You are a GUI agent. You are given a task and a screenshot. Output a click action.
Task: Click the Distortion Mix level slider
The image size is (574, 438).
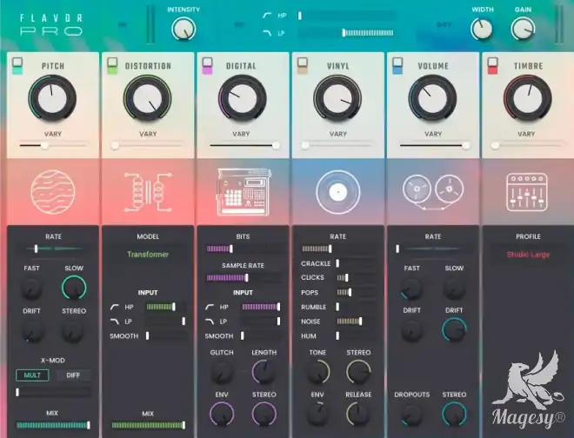pos(148,425)
